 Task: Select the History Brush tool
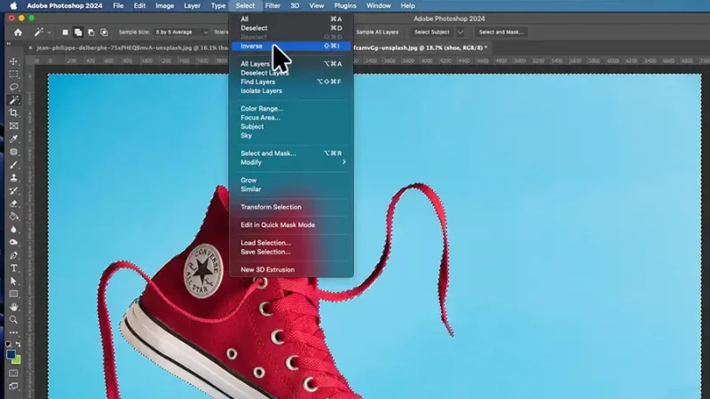pos(13,191)
